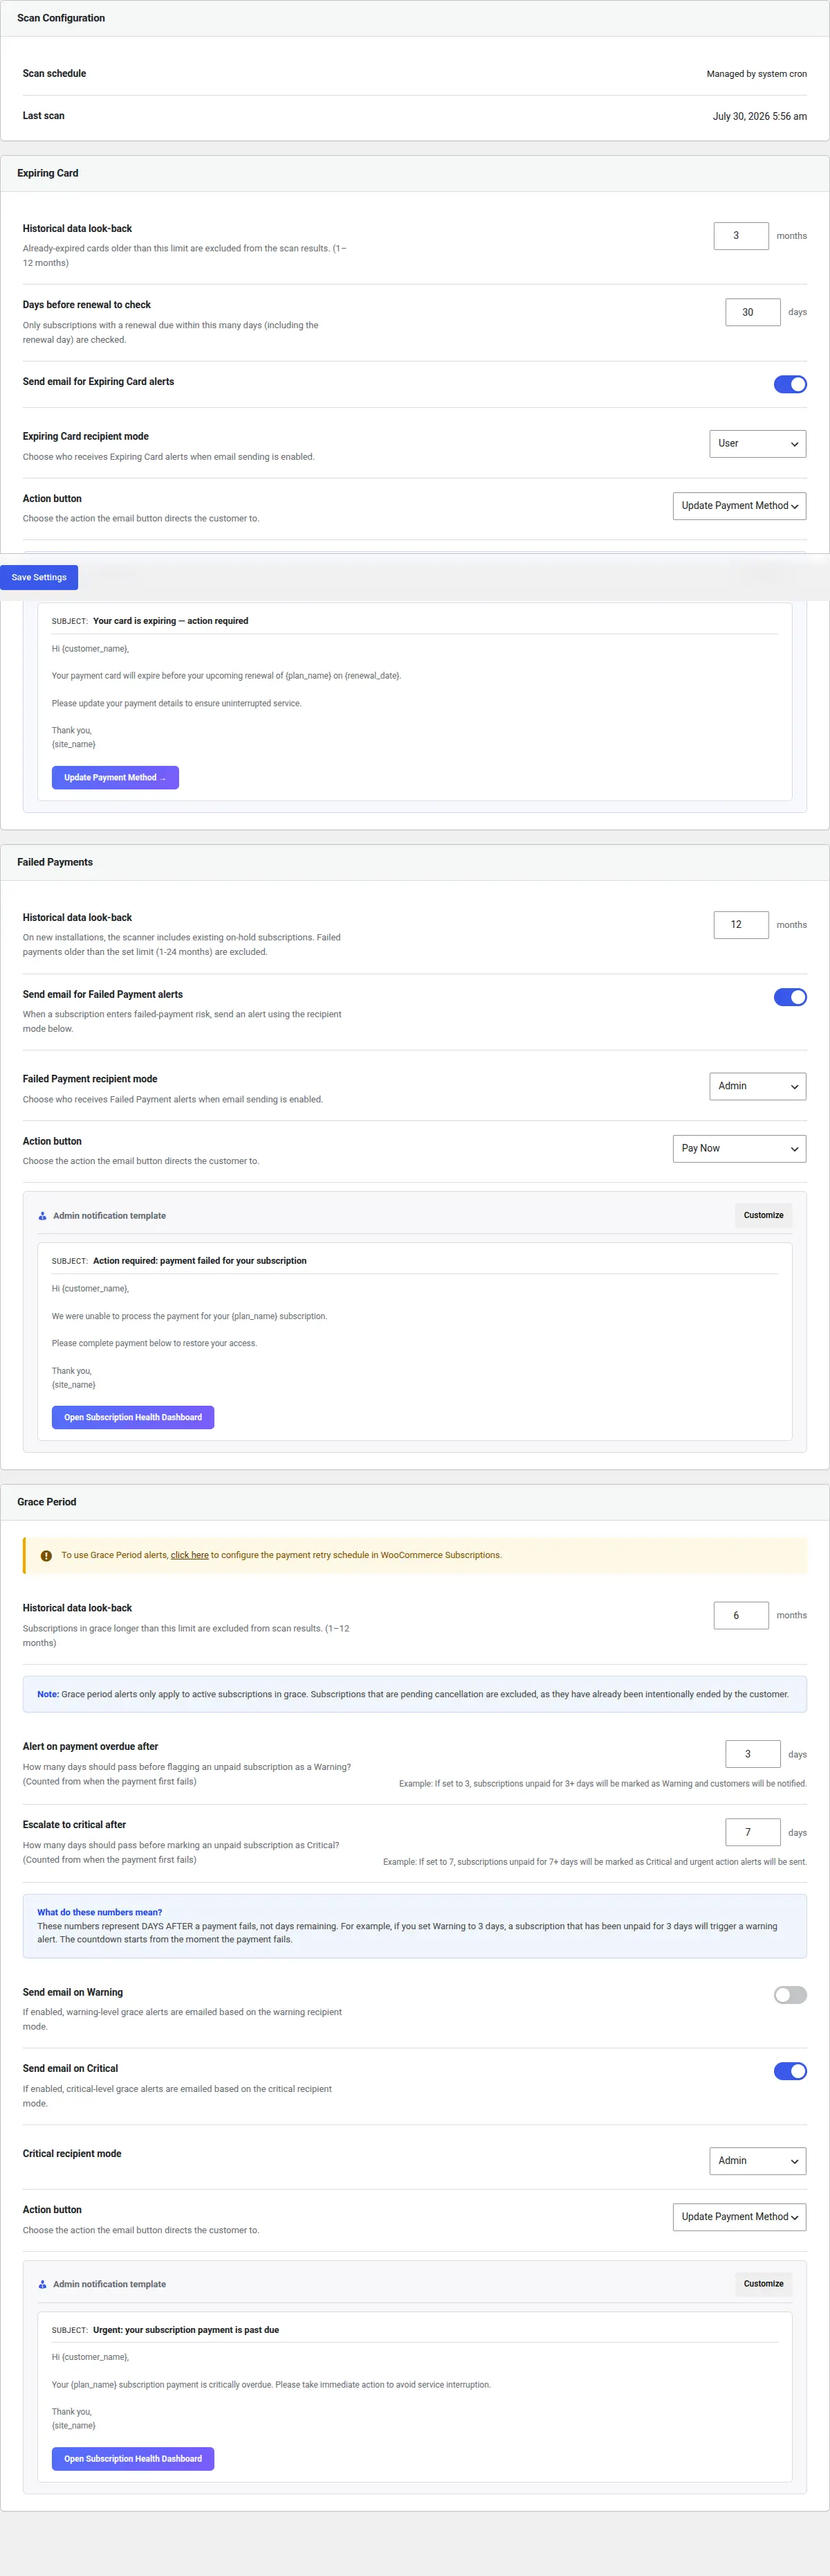The width and height of the screenshot is (830, 2576).
Task: Click the Expiring Card section header
Action: (x=414, y=173)
